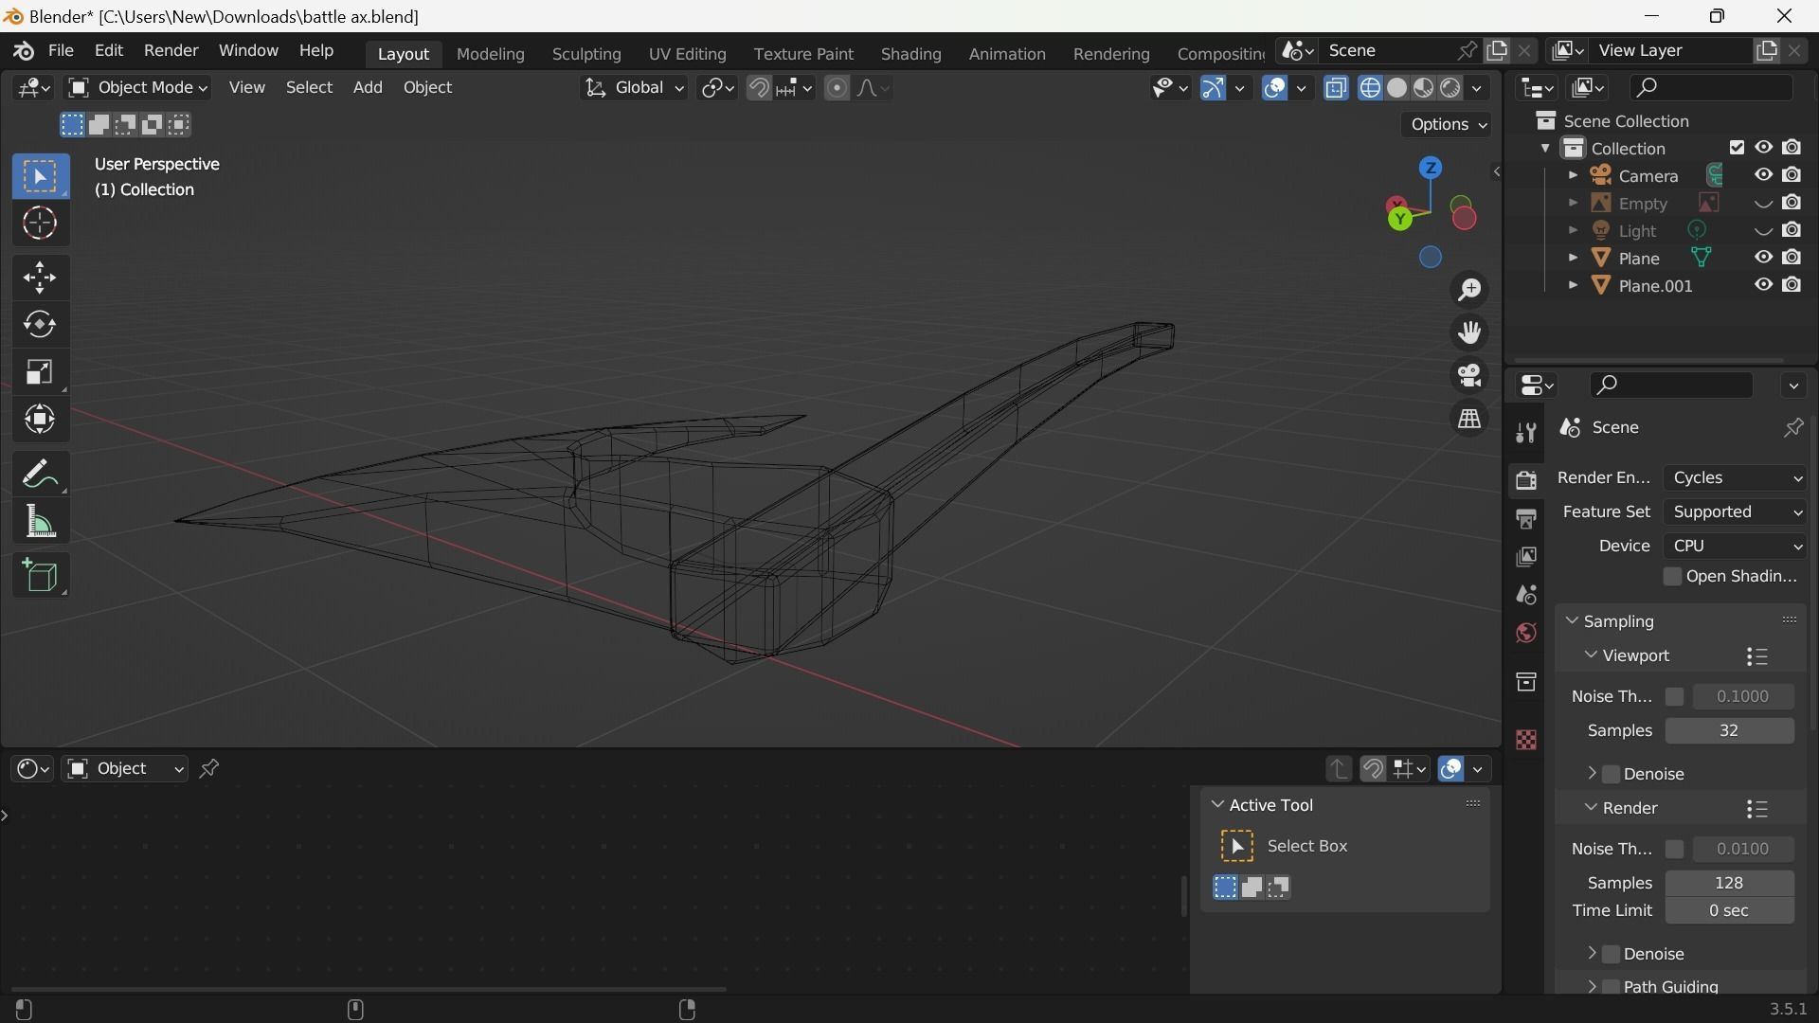Click the render Samples 128 field
The height and width of the screenshot is (1023, 1819).
(1728, 883)
